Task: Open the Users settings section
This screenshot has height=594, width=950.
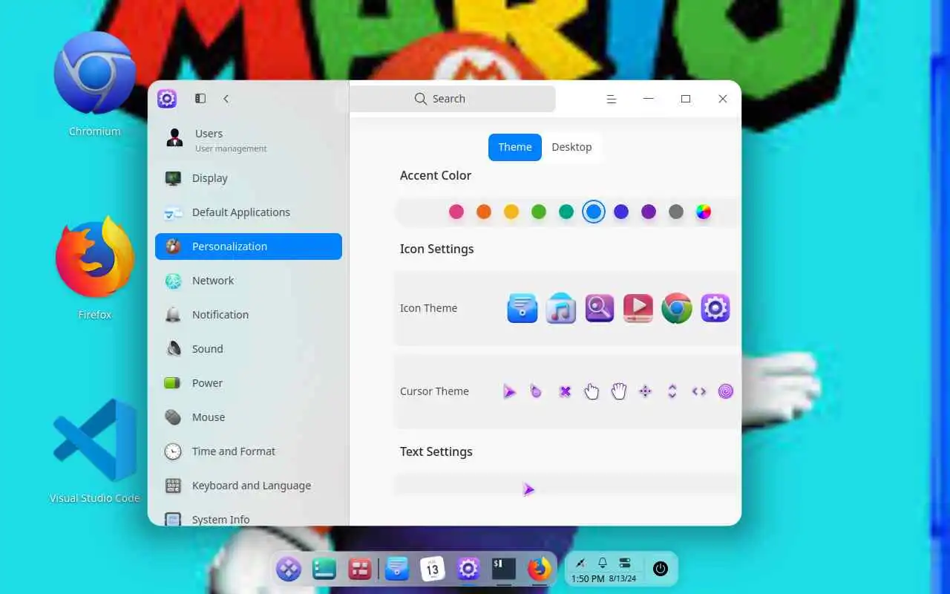Action: coord(249,140)
